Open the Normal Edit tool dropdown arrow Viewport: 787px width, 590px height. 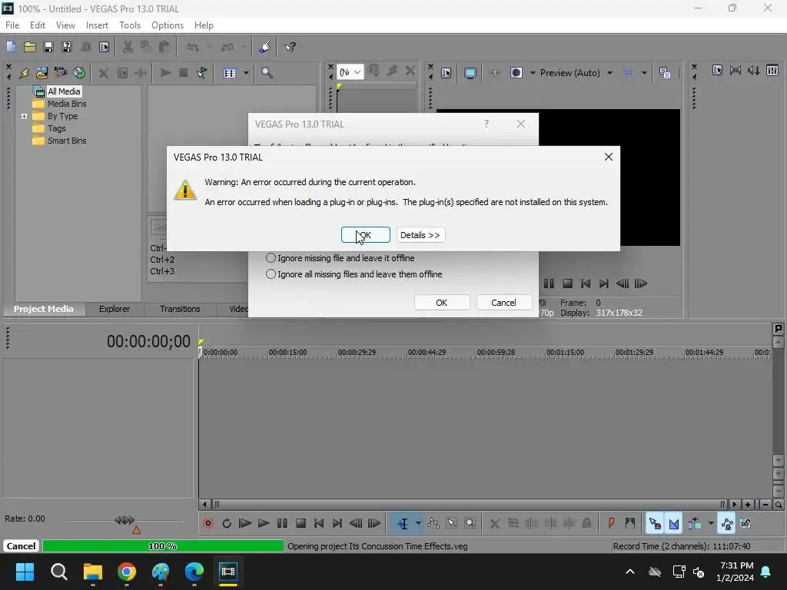tap(418, 523)
